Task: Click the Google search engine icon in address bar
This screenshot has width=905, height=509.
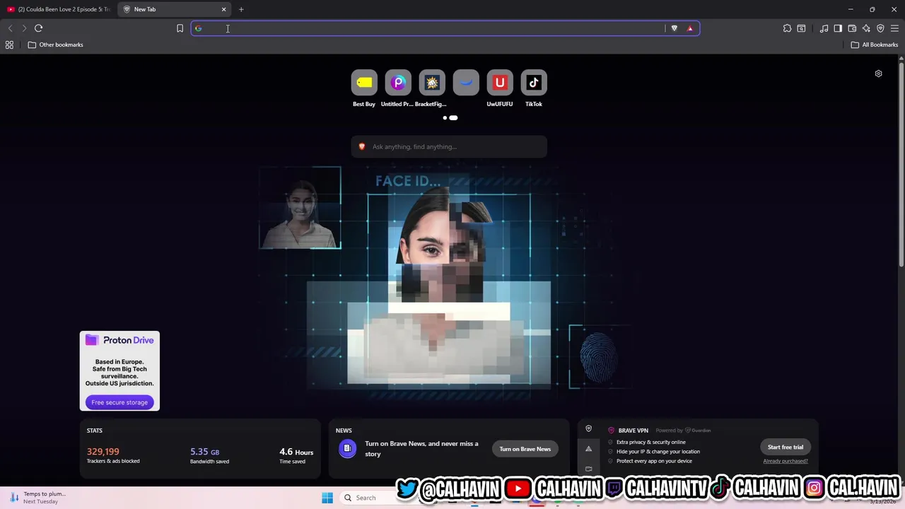Action: (198, 28)
